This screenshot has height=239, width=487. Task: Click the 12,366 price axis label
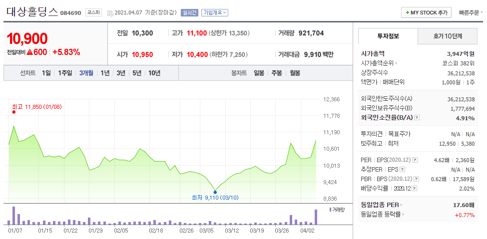point(331,100)
